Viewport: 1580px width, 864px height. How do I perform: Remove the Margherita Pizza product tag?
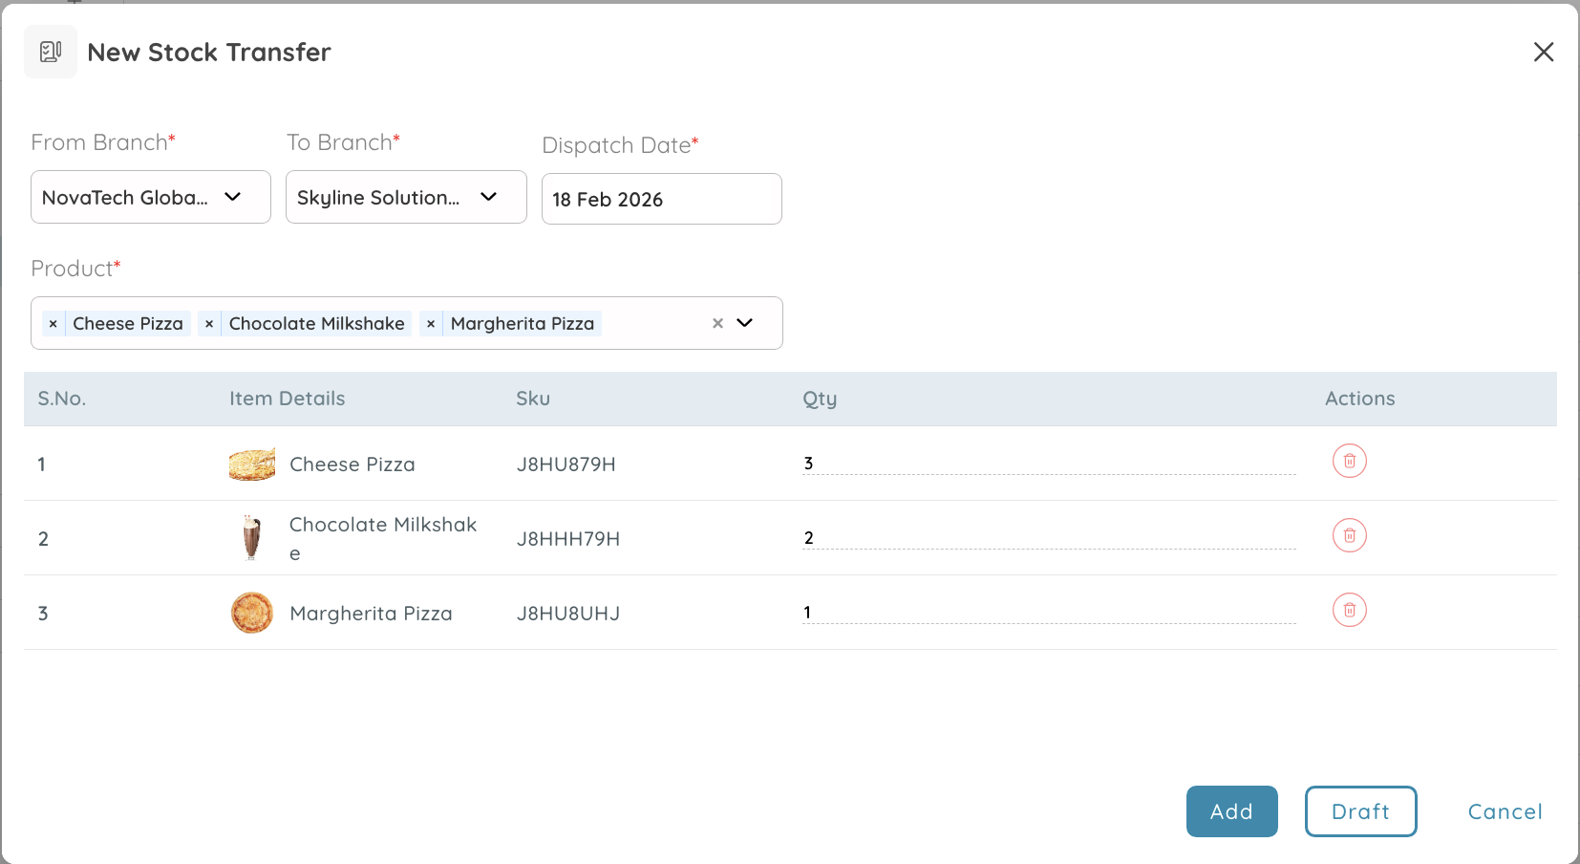pyautogui.click(x=431, y=323)
